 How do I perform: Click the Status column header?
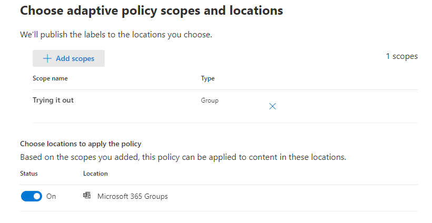[x=29, y=173]
